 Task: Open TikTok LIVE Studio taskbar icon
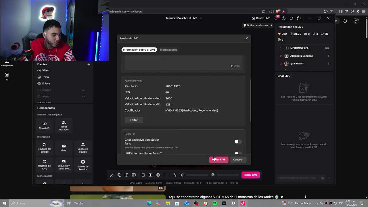243,203
